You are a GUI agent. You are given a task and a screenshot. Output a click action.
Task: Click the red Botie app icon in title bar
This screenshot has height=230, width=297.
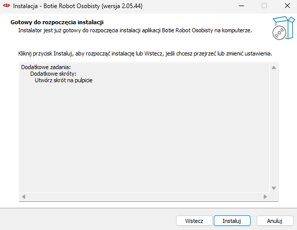tap(7, 6)
